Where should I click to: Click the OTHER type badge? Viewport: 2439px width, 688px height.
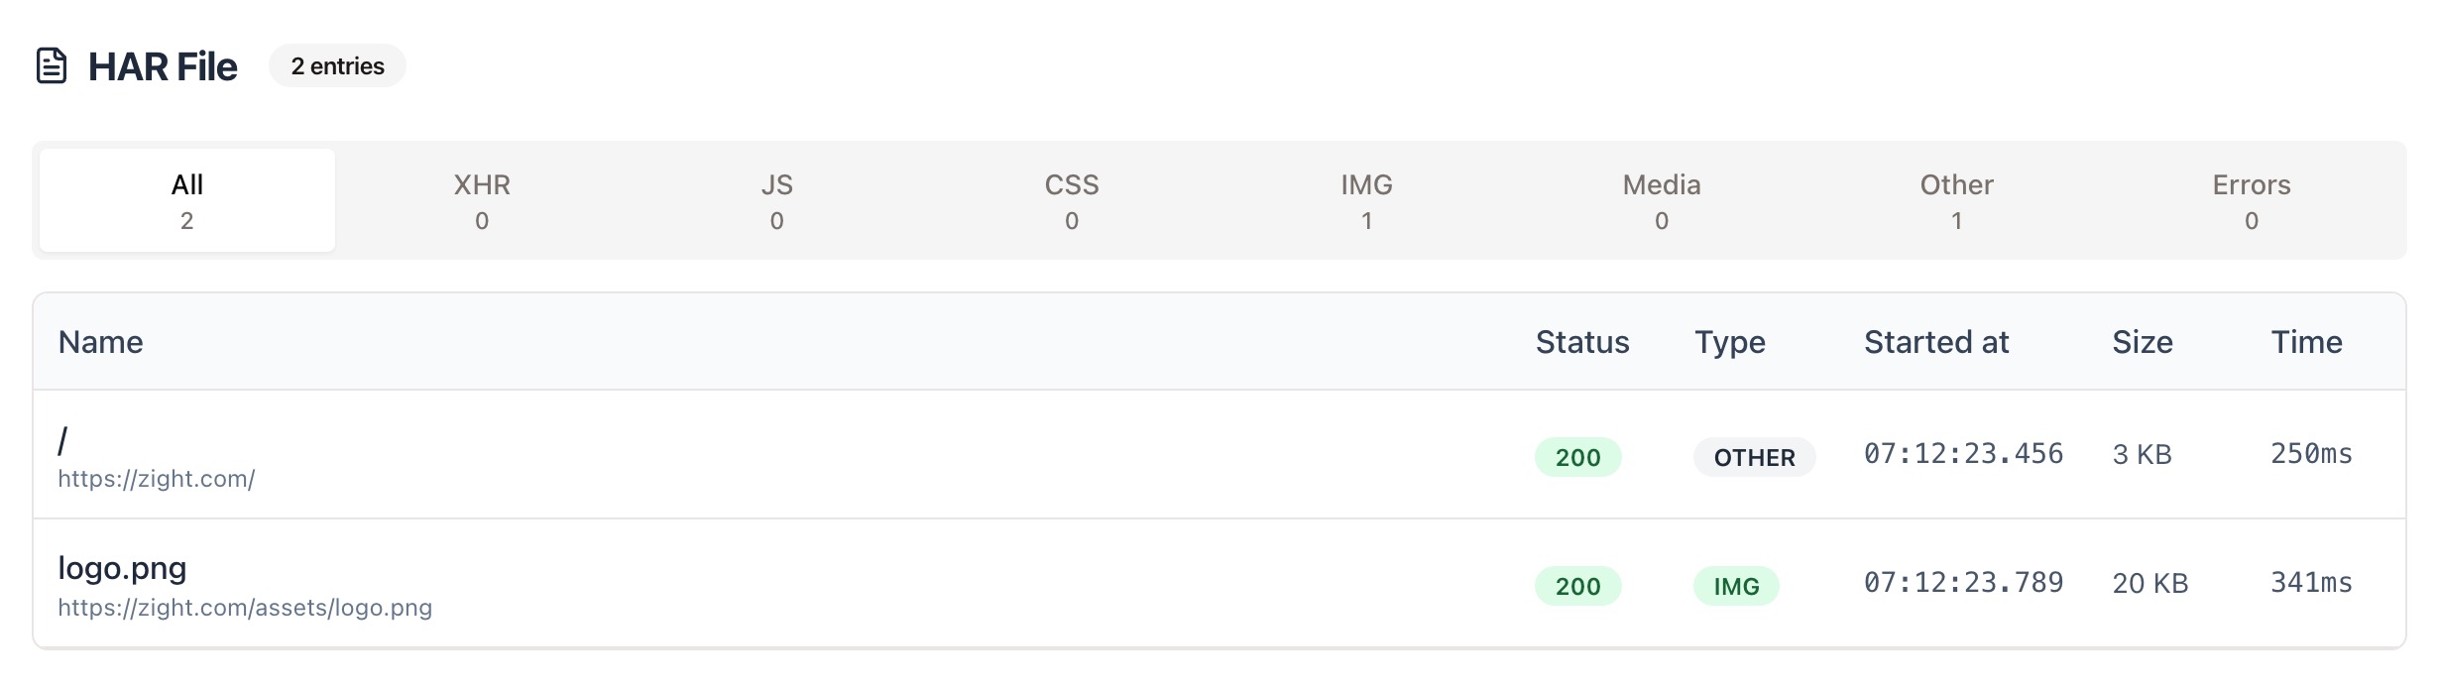point(1754,457)
